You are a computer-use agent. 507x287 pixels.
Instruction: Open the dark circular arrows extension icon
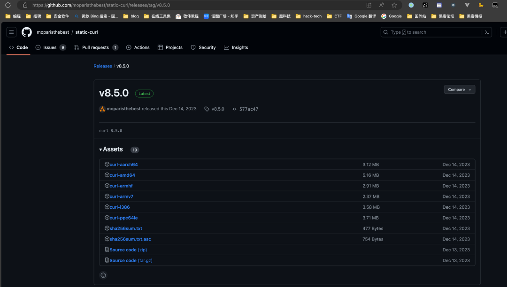tap(453, 5)
